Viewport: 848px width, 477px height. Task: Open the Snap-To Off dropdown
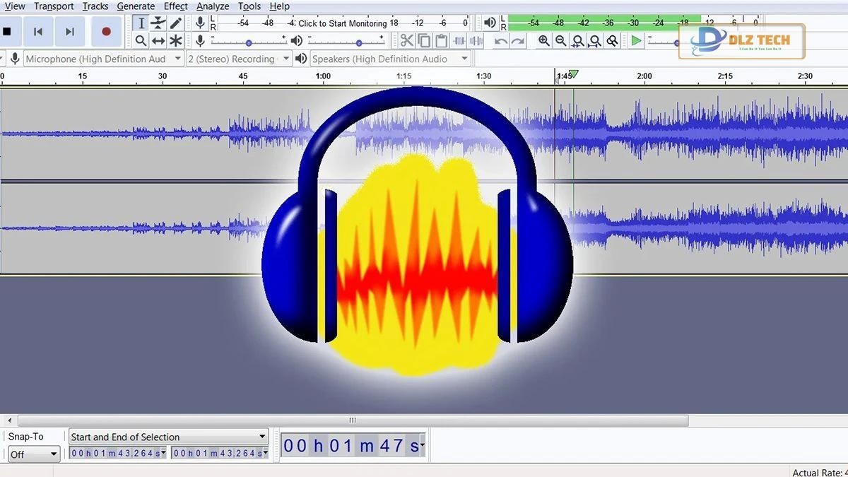coord(33,454)
